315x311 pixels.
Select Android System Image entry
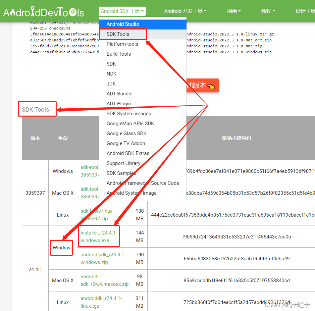[143, 193]
